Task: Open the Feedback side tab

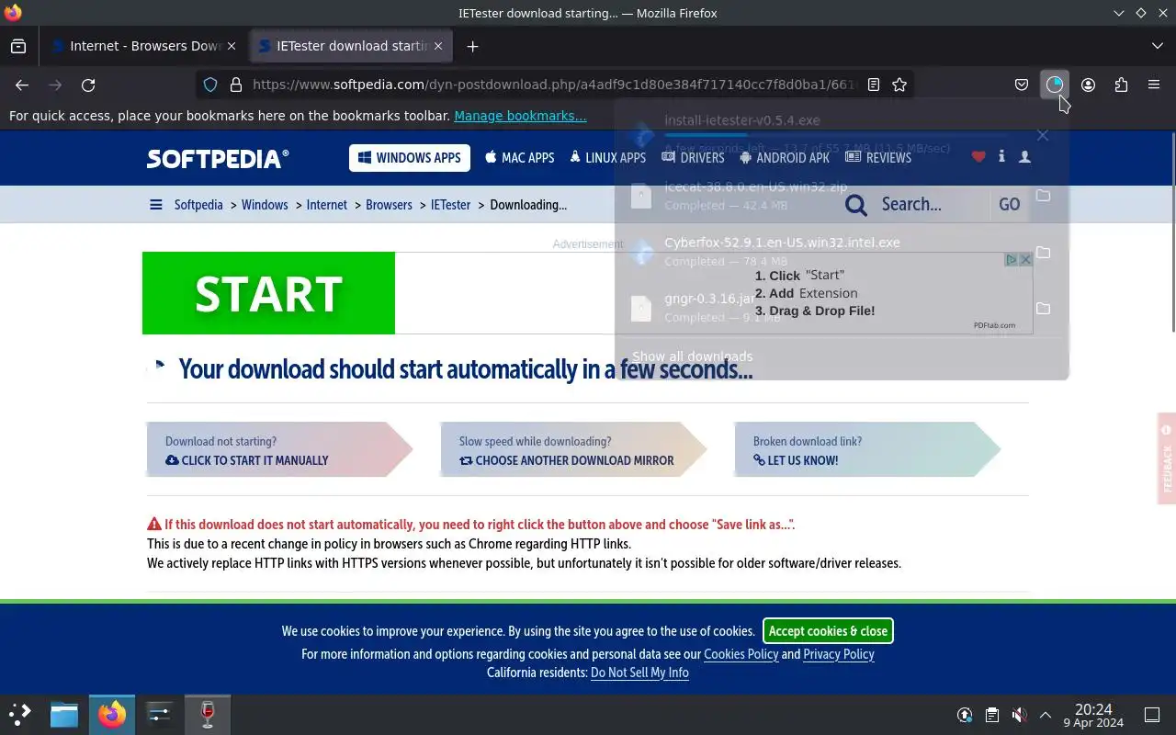Action: coord(1167,458)
